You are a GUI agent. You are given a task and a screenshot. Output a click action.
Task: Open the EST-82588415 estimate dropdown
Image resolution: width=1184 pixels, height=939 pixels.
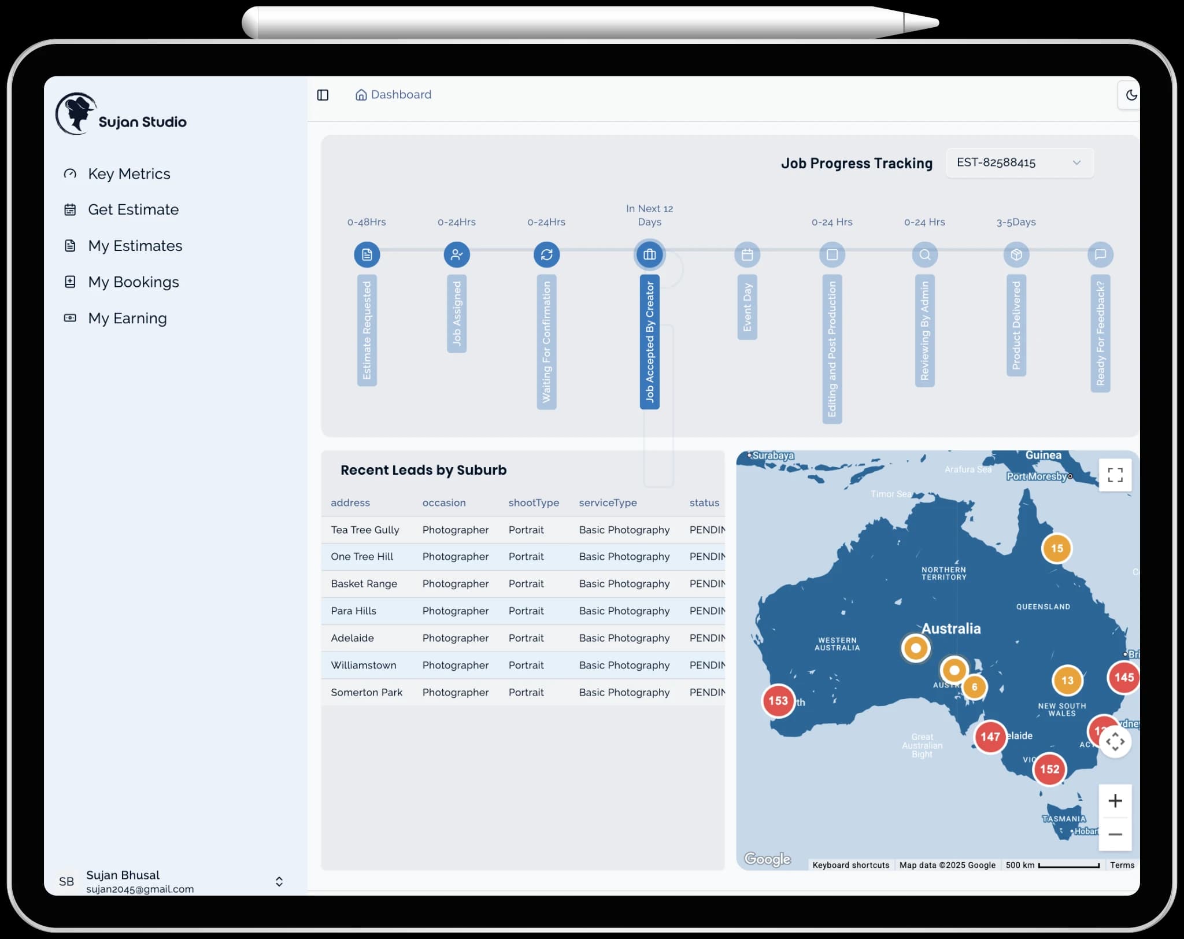tap(1019, 163)
